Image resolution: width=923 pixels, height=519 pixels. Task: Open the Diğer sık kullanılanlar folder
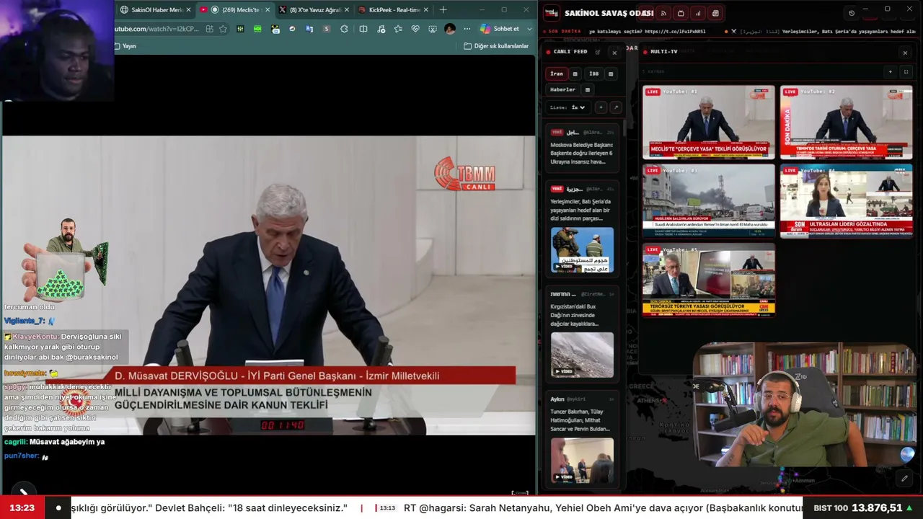coord(496,46)
